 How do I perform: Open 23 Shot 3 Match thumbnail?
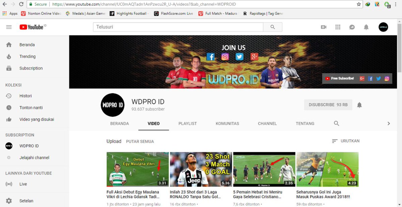tap(201, 169)
